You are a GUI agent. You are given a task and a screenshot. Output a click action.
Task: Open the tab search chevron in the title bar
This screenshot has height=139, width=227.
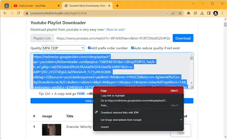(193, 4)
